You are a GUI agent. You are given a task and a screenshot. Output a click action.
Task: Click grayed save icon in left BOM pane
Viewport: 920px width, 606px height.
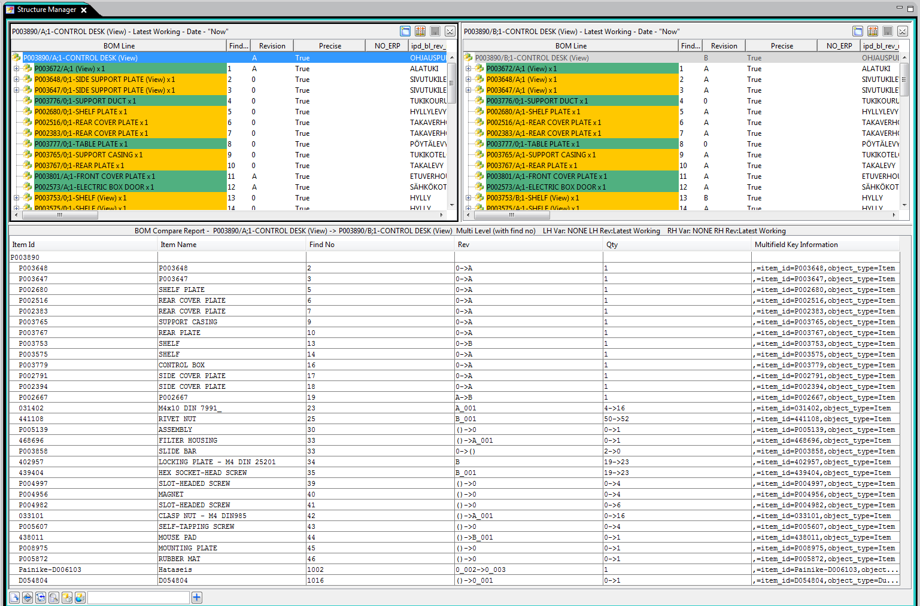click(x=435, y=31)
